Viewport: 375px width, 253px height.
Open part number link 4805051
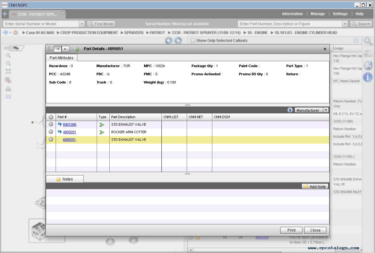point(70,132)
